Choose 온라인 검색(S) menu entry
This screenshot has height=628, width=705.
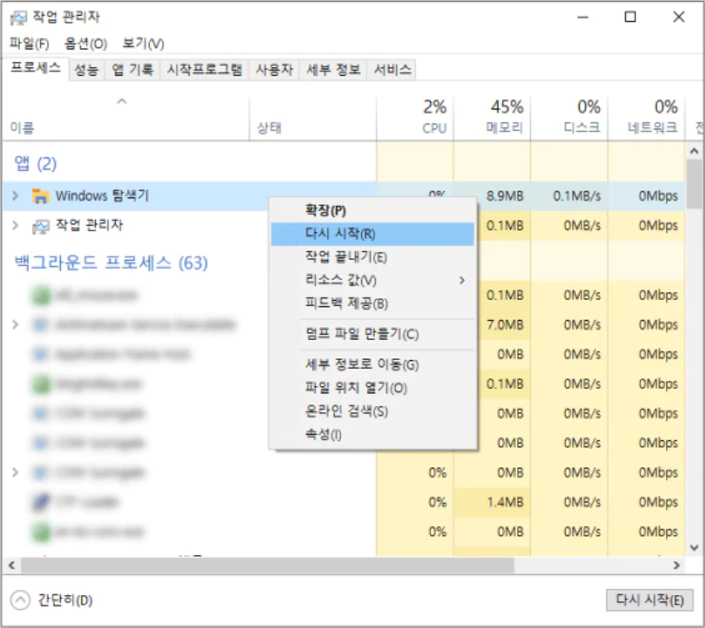pos(373,411)
